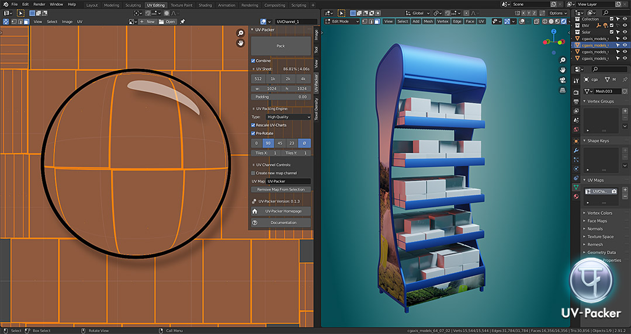
Task: Select the hand pan icon in UV editor
Action: [x=241, y=43]
